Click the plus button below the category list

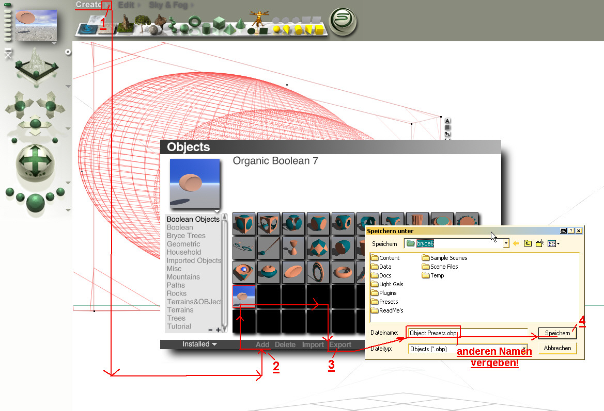coord(219,330)
